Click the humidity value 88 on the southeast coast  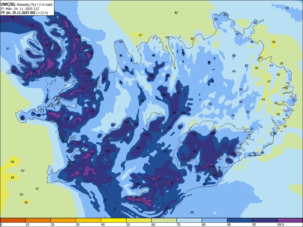click(262, 153)
